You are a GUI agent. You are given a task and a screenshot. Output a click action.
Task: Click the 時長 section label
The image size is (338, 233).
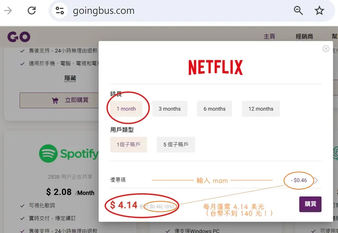point(116,94)
